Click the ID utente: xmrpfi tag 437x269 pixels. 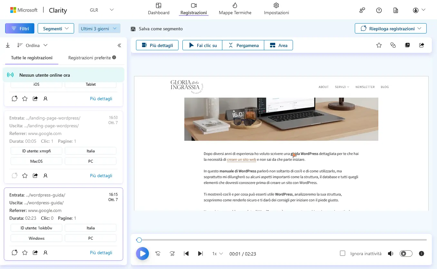click(36, 151)
